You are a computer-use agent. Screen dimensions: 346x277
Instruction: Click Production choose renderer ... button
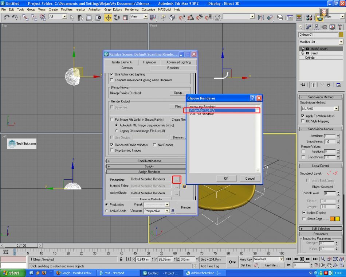point(177,180)
